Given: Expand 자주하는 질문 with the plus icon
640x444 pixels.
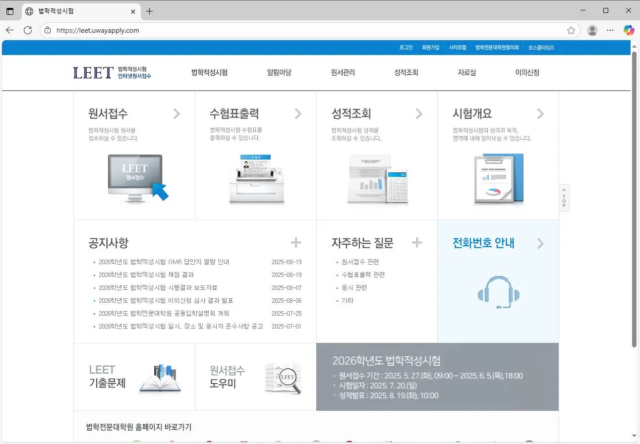Looking at the screenshot, I should pyautogui.click(x=417, y=242).
